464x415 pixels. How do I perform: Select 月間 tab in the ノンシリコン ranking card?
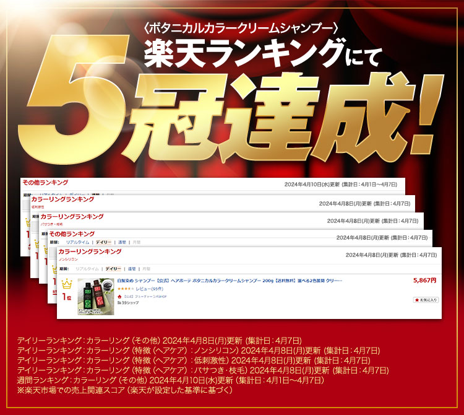tap(147, 269)
